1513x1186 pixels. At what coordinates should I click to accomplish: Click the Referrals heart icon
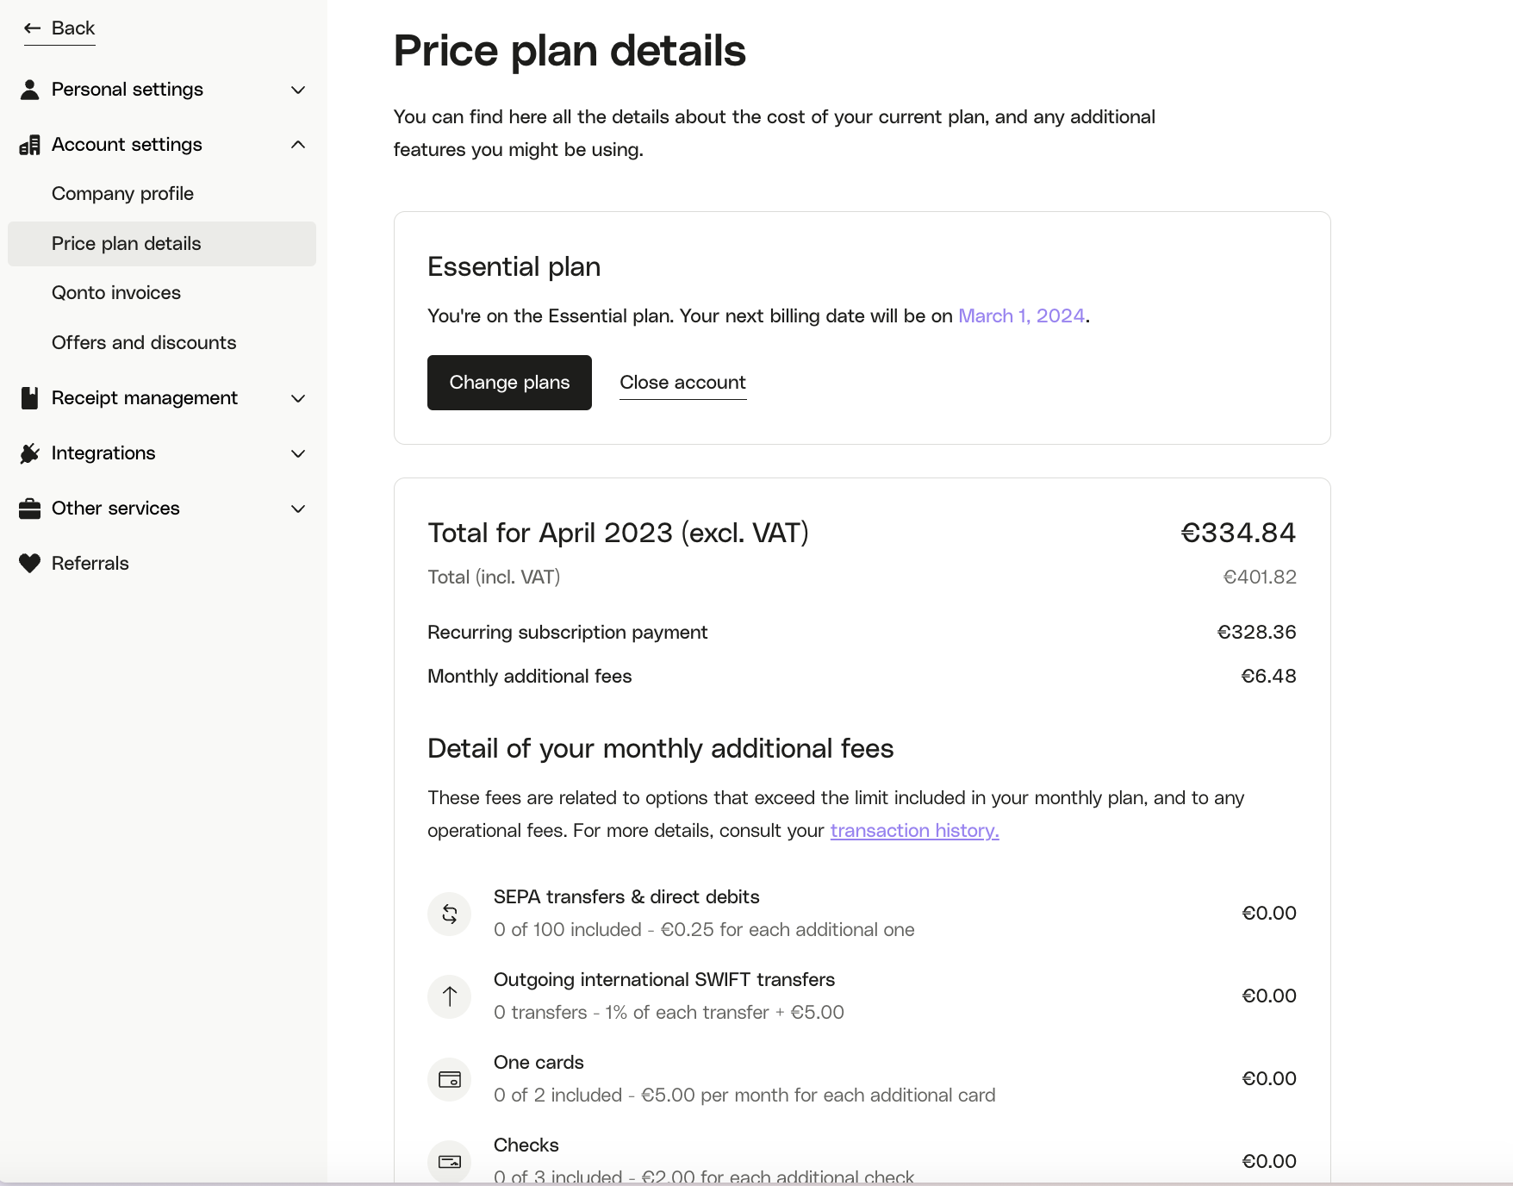click(29, 564)
